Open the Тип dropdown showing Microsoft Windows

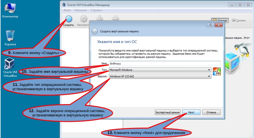[x=160, y=70]
